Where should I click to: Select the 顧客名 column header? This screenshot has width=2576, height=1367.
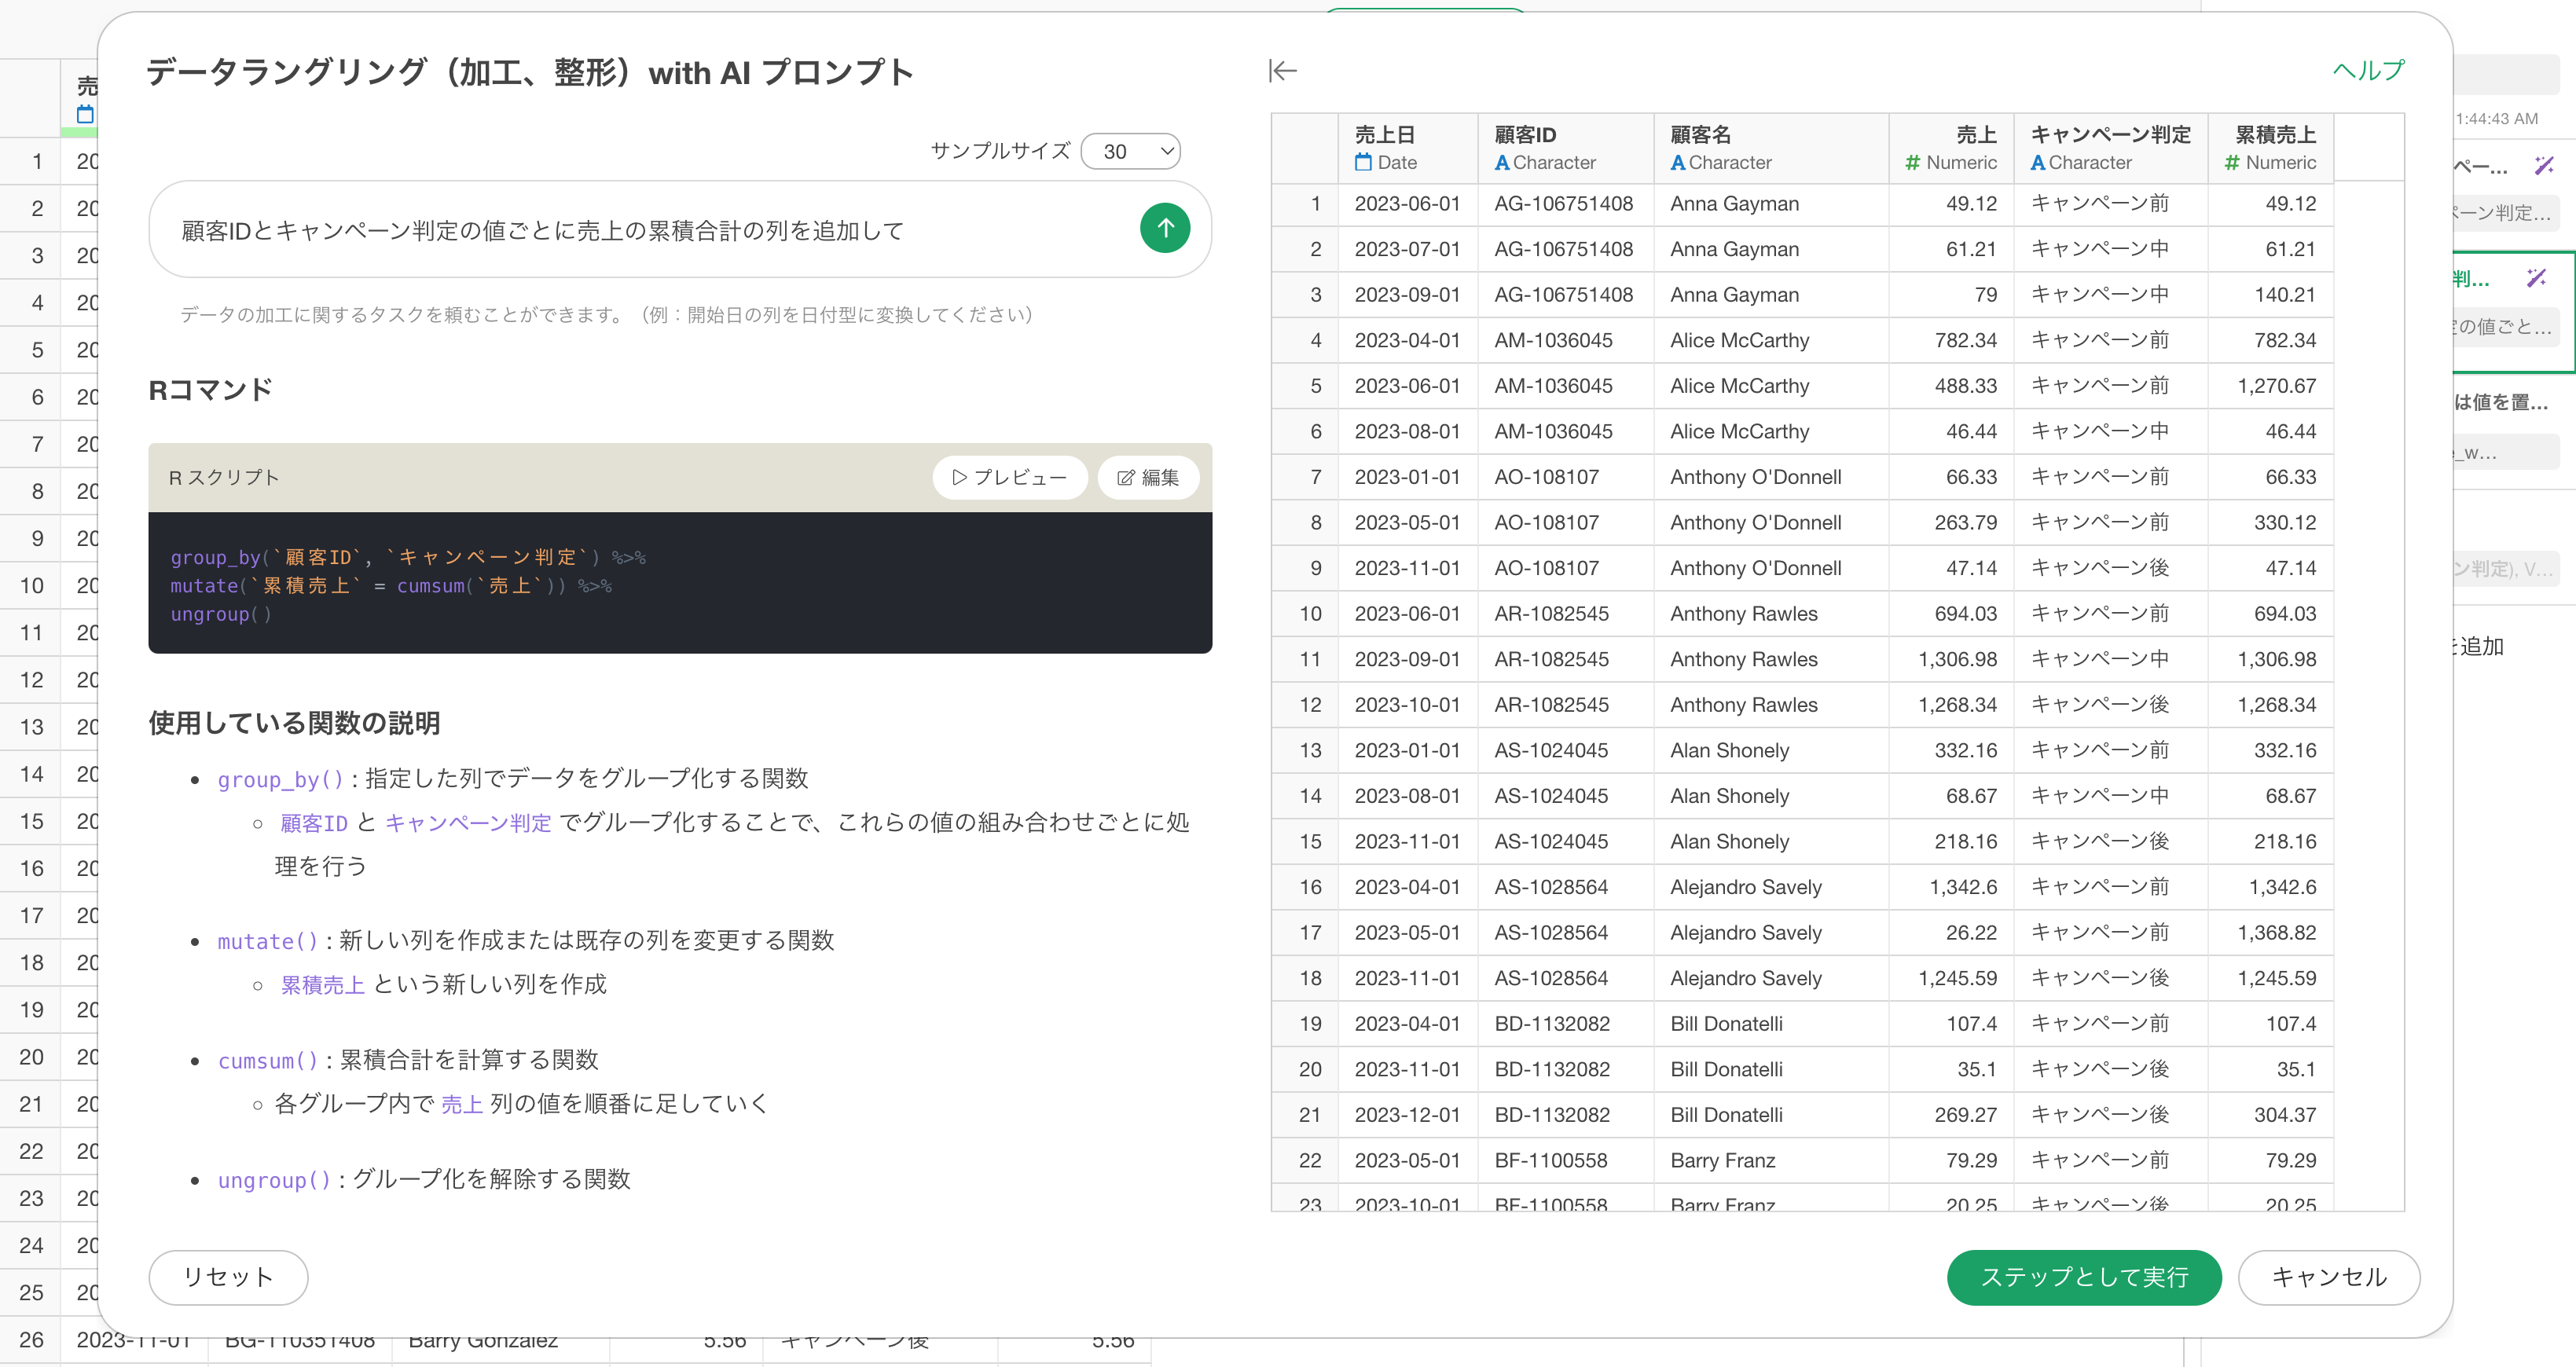[1771, 148]
